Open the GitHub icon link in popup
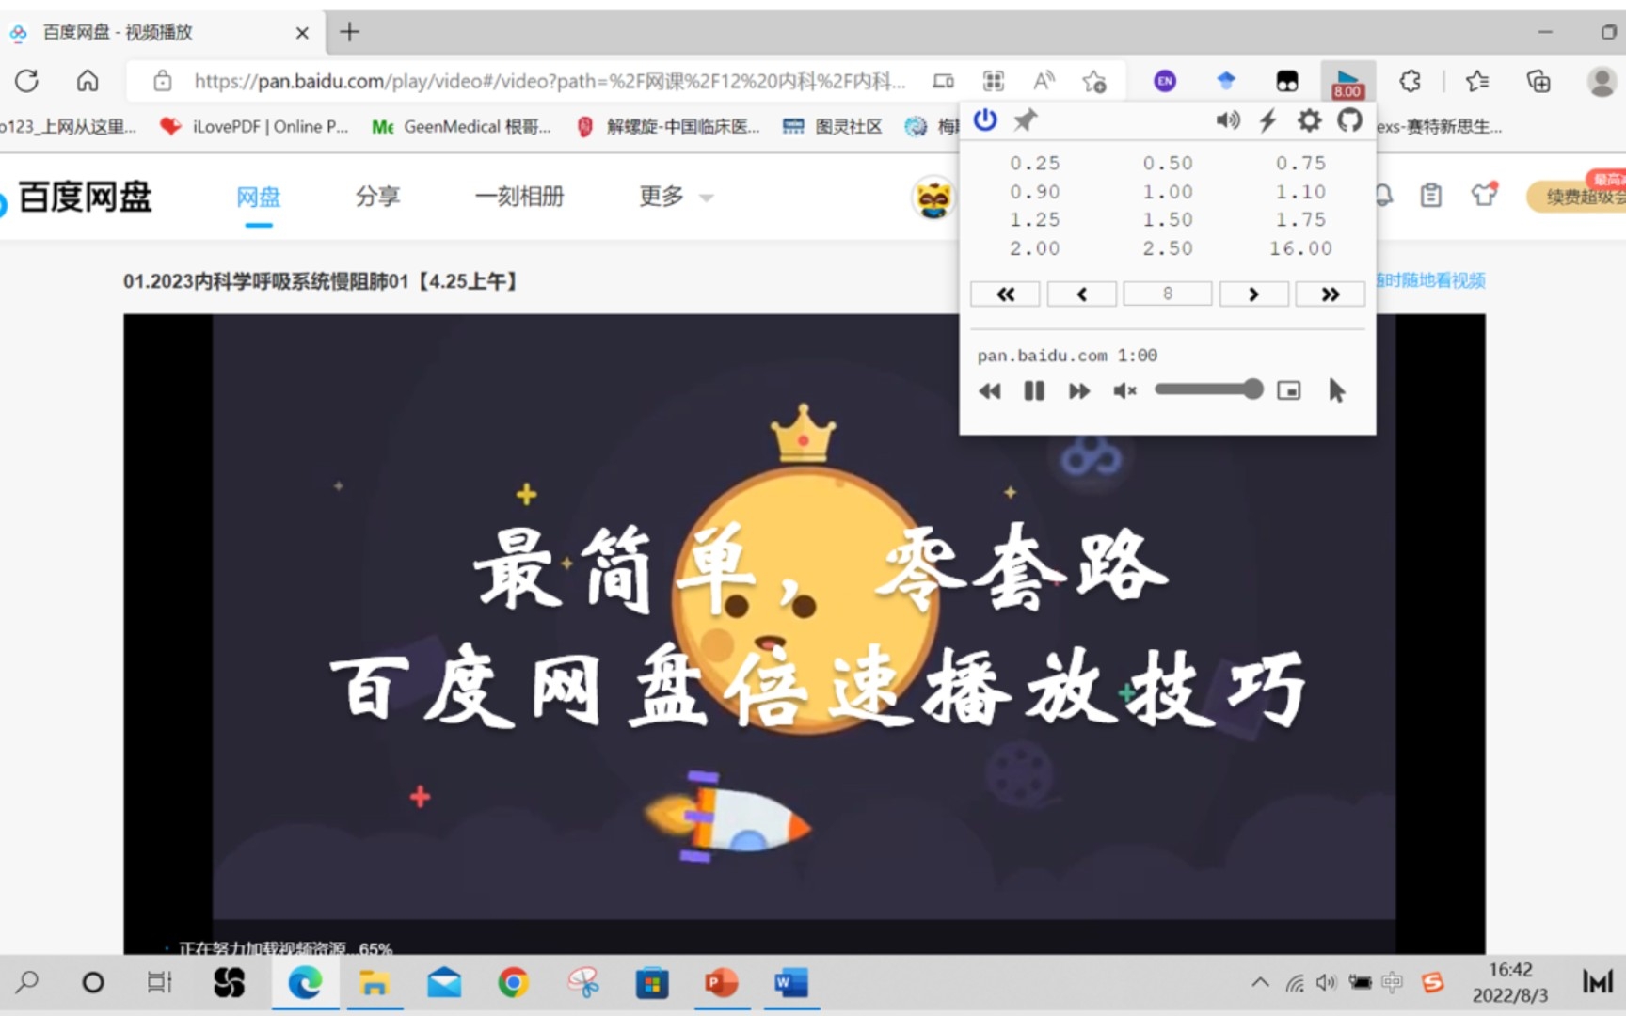 click(1349, 120)
